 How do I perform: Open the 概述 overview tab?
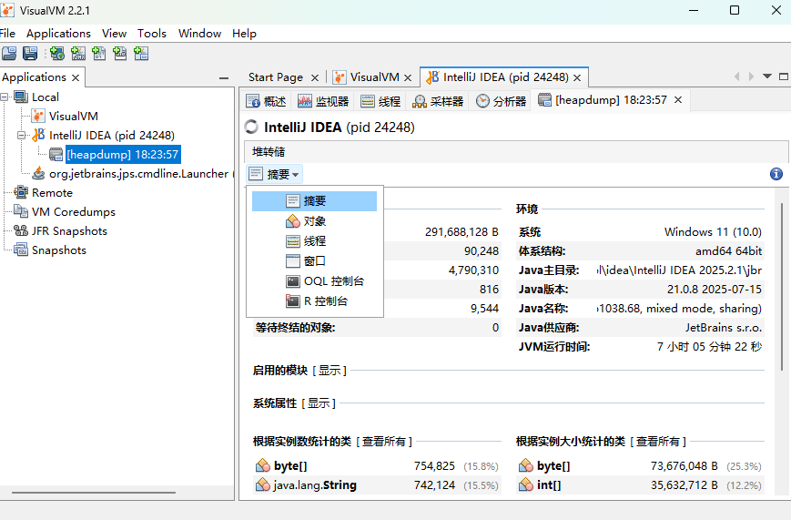pos(266,101)
